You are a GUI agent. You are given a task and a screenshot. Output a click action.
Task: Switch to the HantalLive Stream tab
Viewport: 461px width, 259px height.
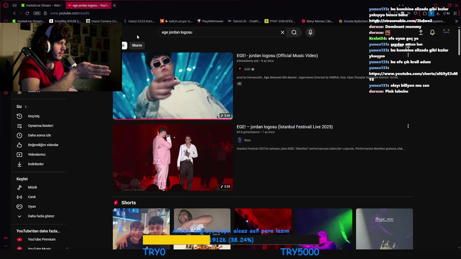42,5
